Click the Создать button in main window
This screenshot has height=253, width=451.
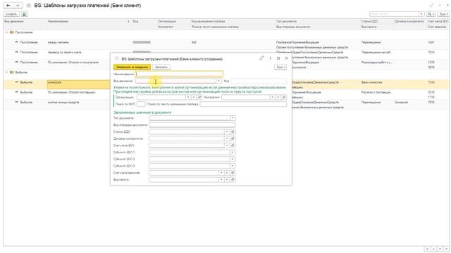coord(11,14)
